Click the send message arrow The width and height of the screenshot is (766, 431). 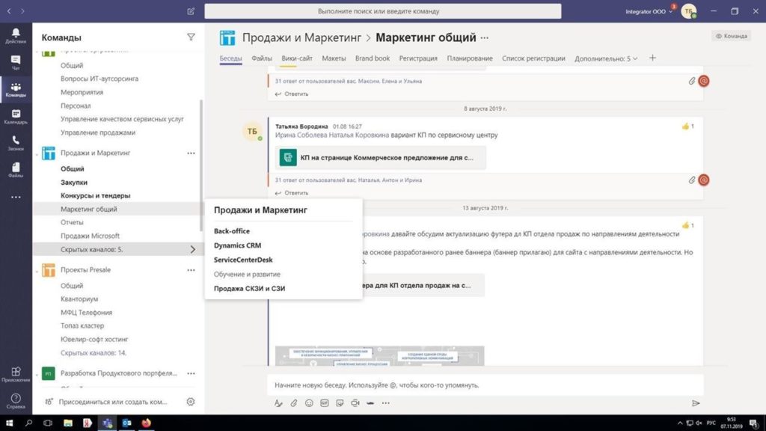(696, 403)
